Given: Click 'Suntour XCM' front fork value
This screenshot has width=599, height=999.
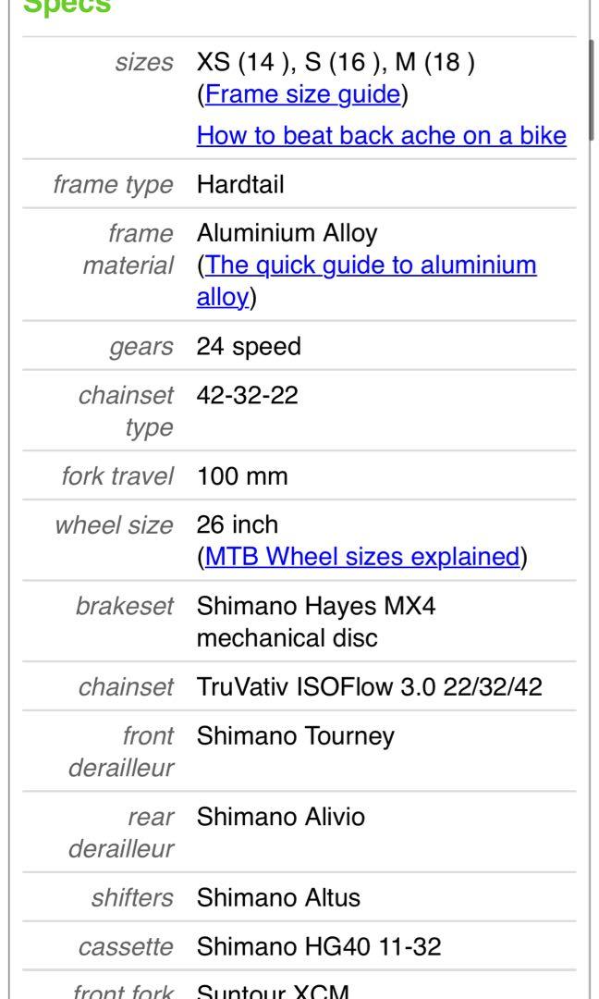Looking at the screenshot, I should (273, 991).
